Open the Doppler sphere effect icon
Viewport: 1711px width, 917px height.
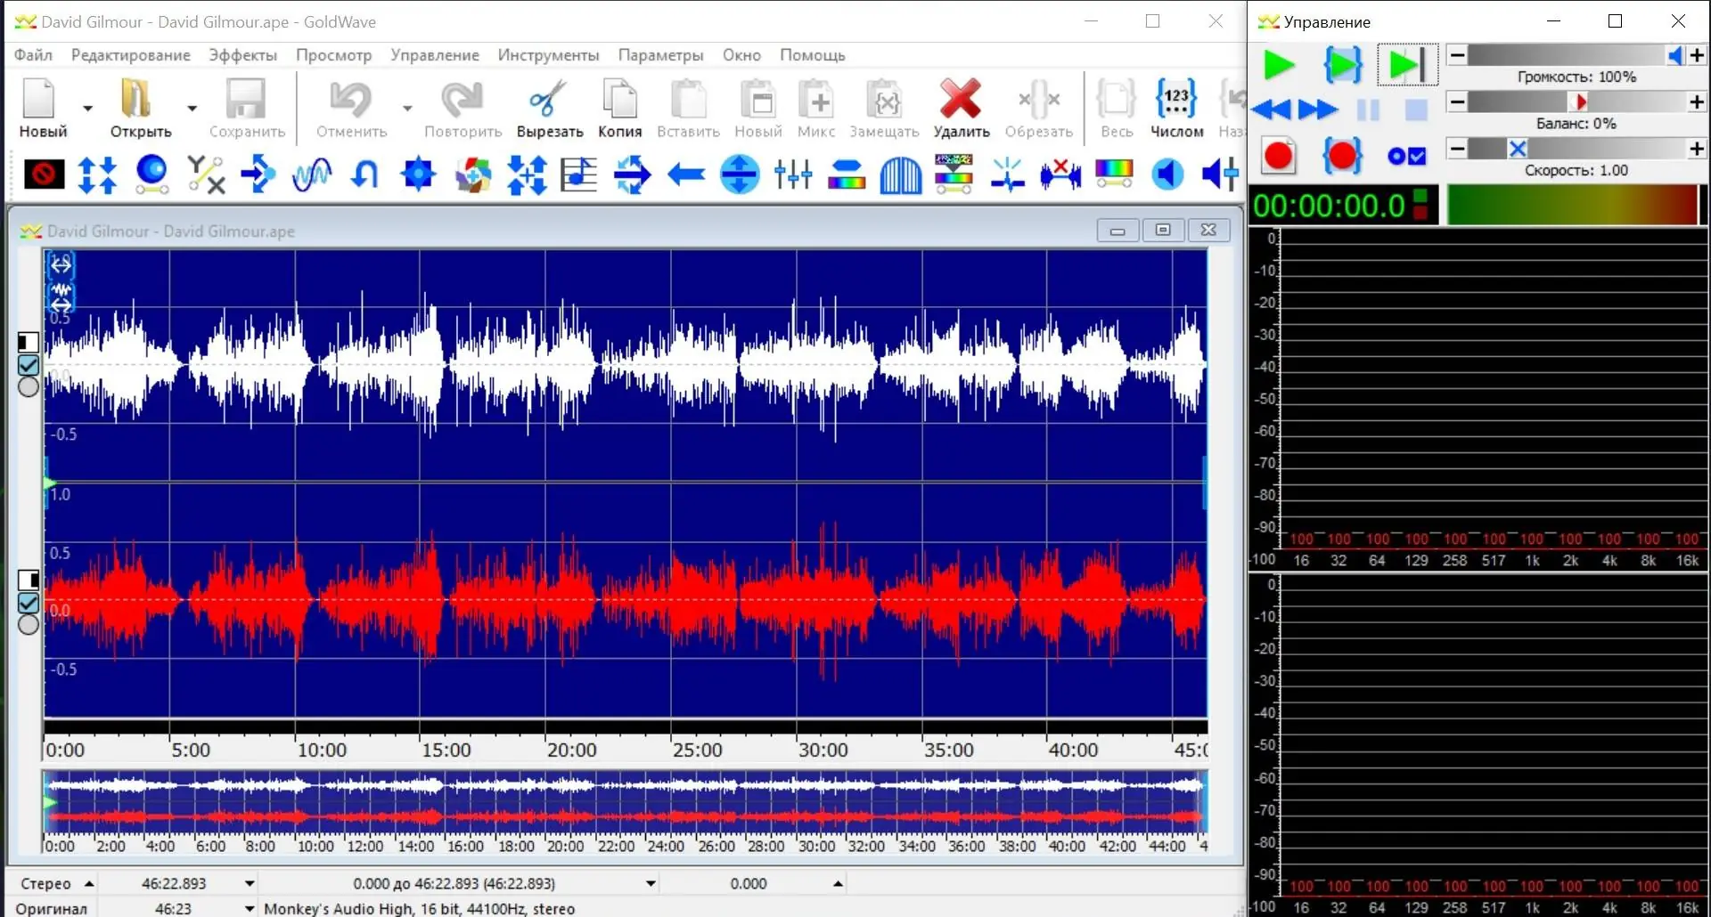tap(151, 174)
